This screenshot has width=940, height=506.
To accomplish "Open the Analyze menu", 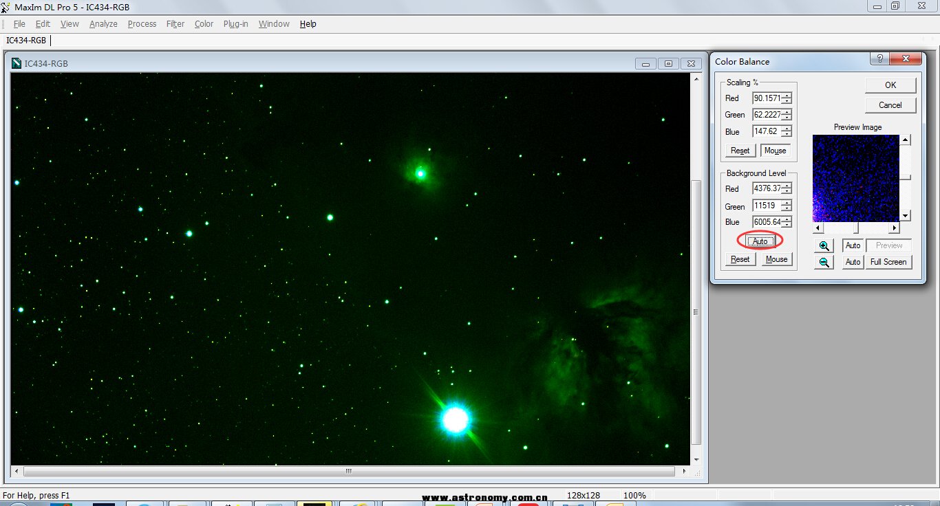I will 103,23.
